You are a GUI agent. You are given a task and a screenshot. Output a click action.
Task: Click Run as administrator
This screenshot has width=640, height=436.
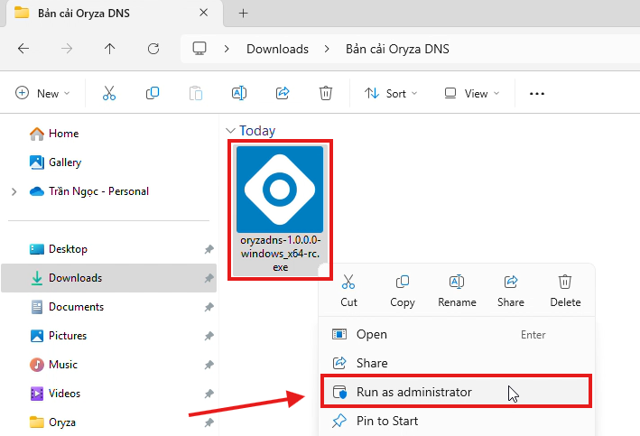click(x=457, y=392)
